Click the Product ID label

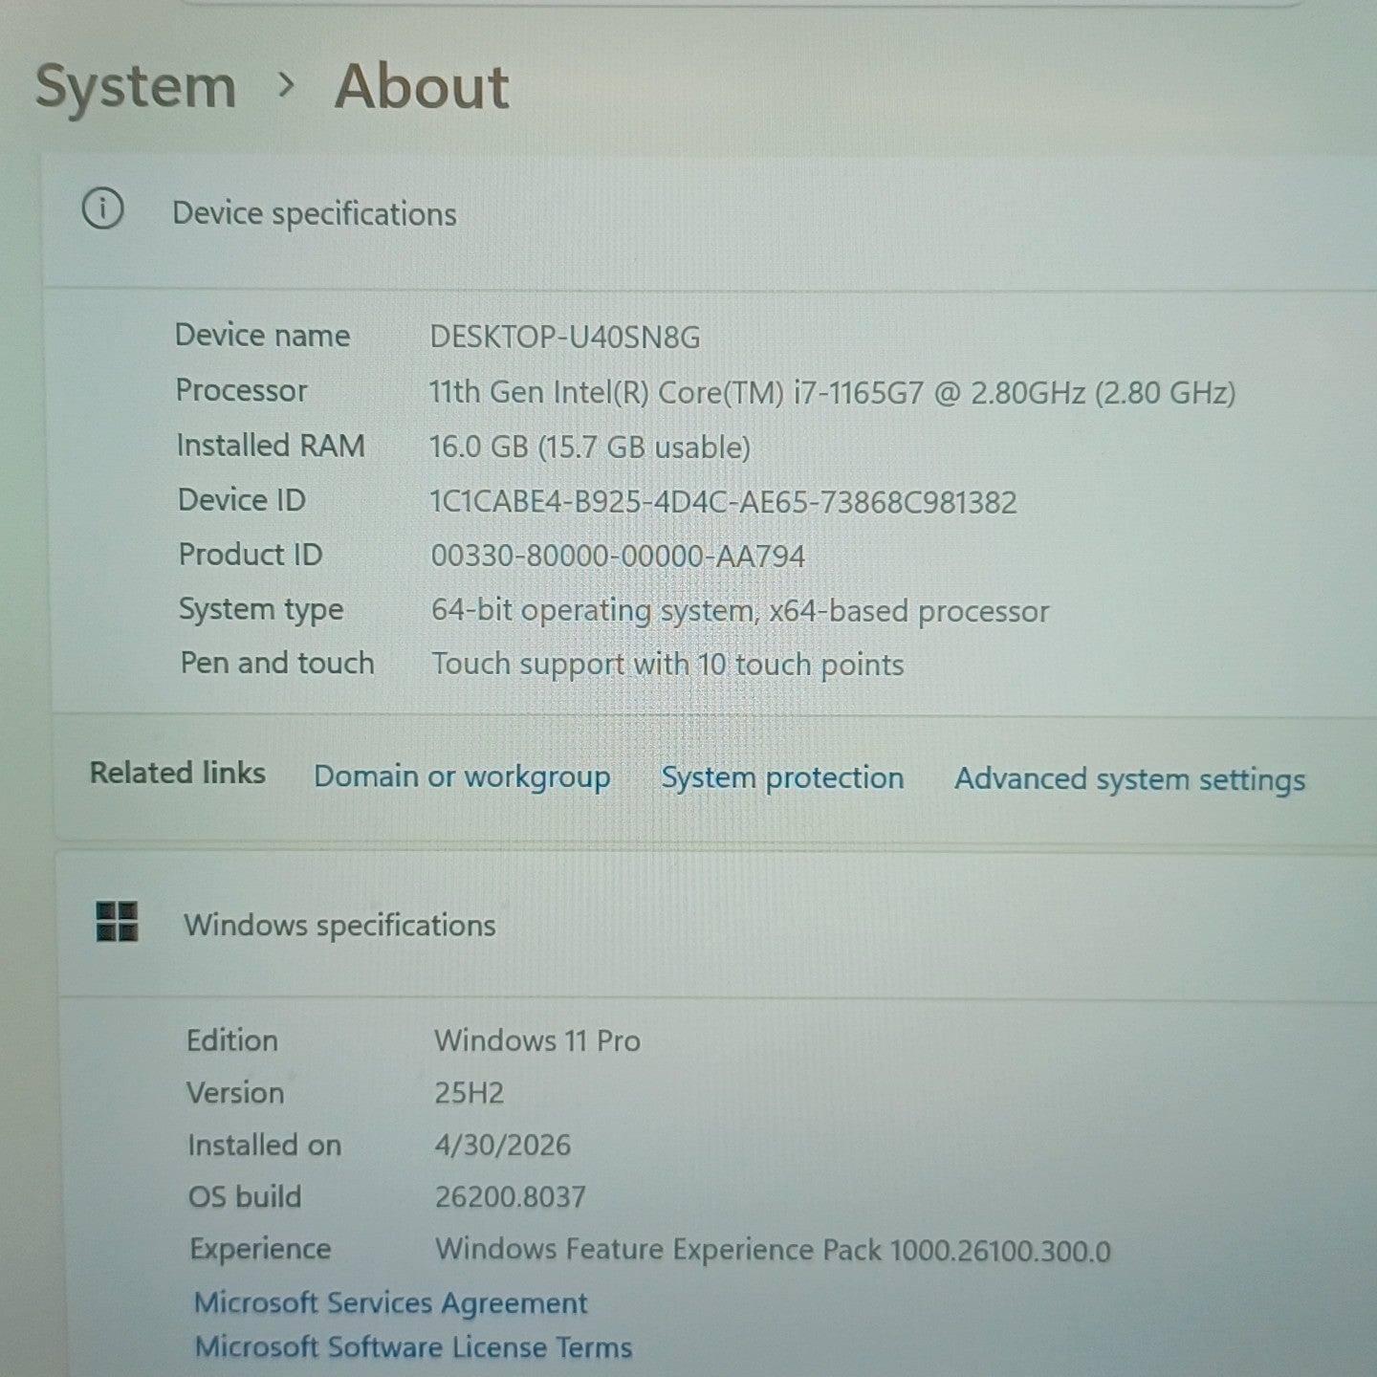point(251,555)
